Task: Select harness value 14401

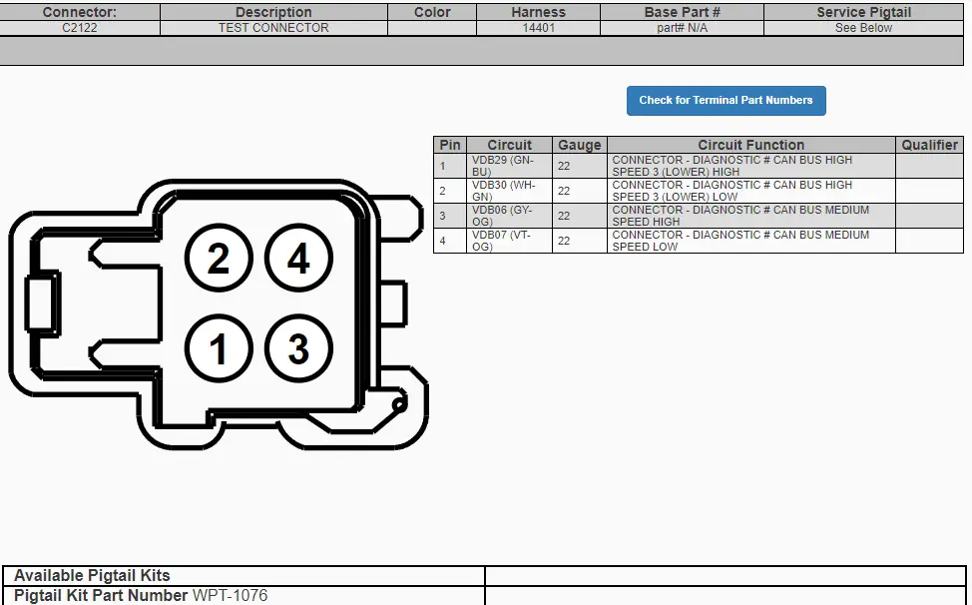Action: click(x=538, y=28)
